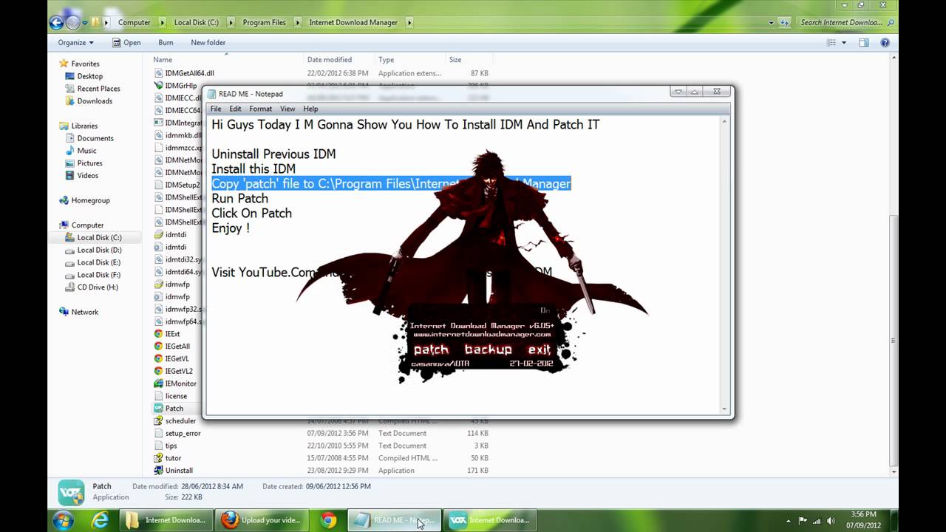
Task: Open Explorer help question mark icon
Action: pyautogui.click(x=885, y=43)
